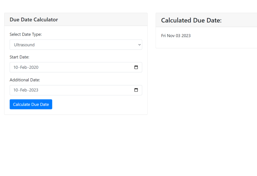Viewport: 257px width, 176px height.
Task: Click the "Additional Date:" label
Action: (x=25, y=80)
